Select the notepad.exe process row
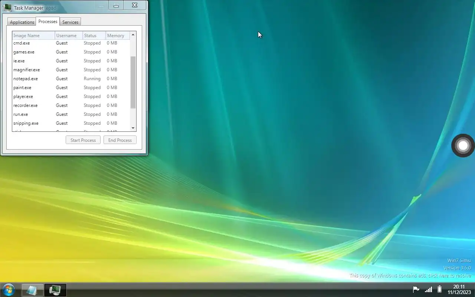 (x=71, y=79)
